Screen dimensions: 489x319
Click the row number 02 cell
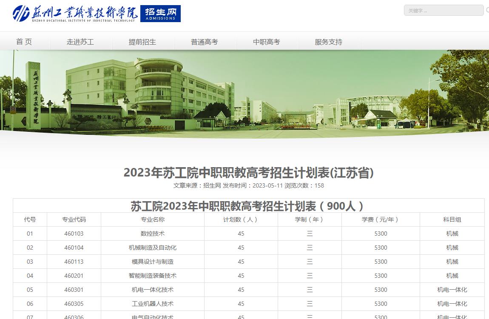[30, 248]
